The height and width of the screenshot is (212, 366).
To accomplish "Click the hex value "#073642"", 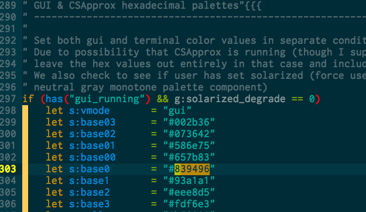I will [x=189, y=134].
